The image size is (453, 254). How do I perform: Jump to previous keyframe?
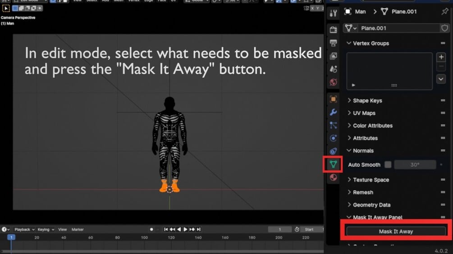pos(173,230)
